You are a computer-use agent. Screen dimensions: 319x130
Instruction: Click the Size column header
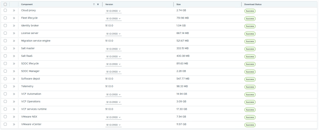[x=179, y=4]
